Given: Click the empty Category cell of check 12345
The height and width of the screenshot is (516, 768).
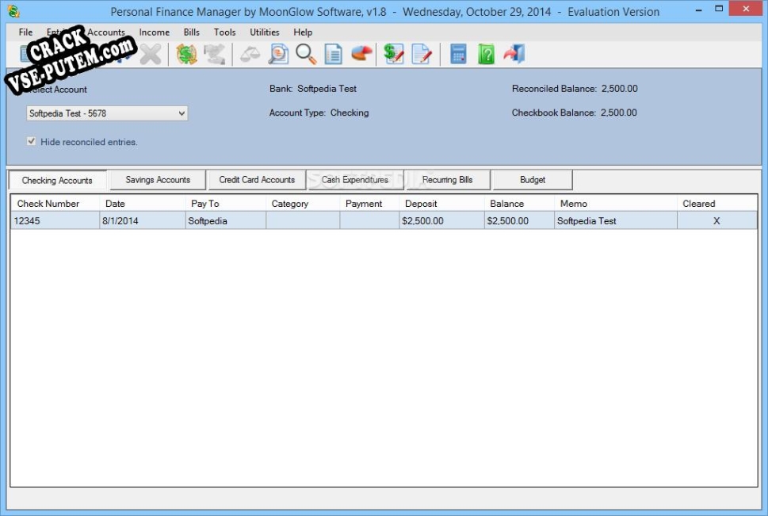Looking at the screenshot, I should click(x=303, y=220).
